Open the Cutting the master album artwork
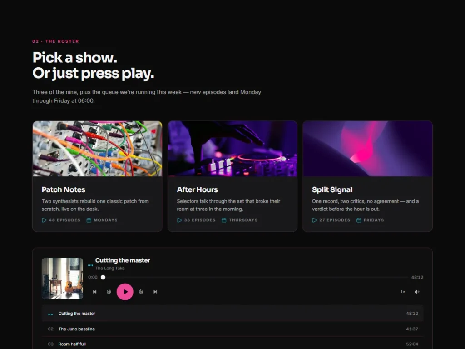 pos(62,279)
